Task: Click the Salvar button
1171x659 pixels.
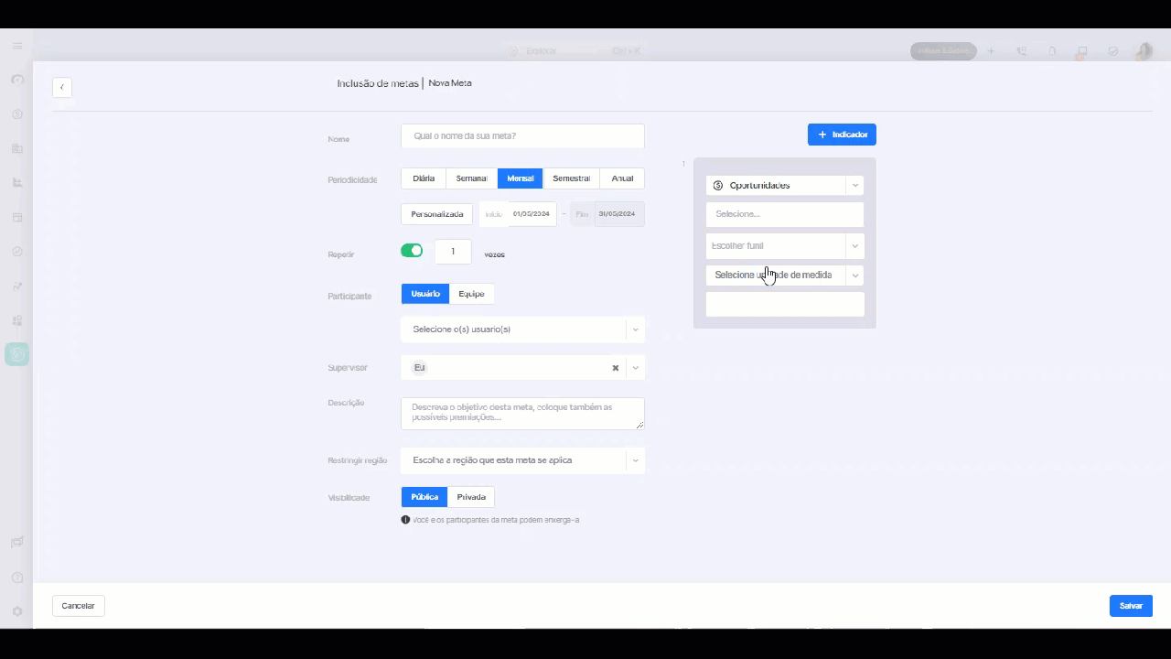Action: [1131, 606]
